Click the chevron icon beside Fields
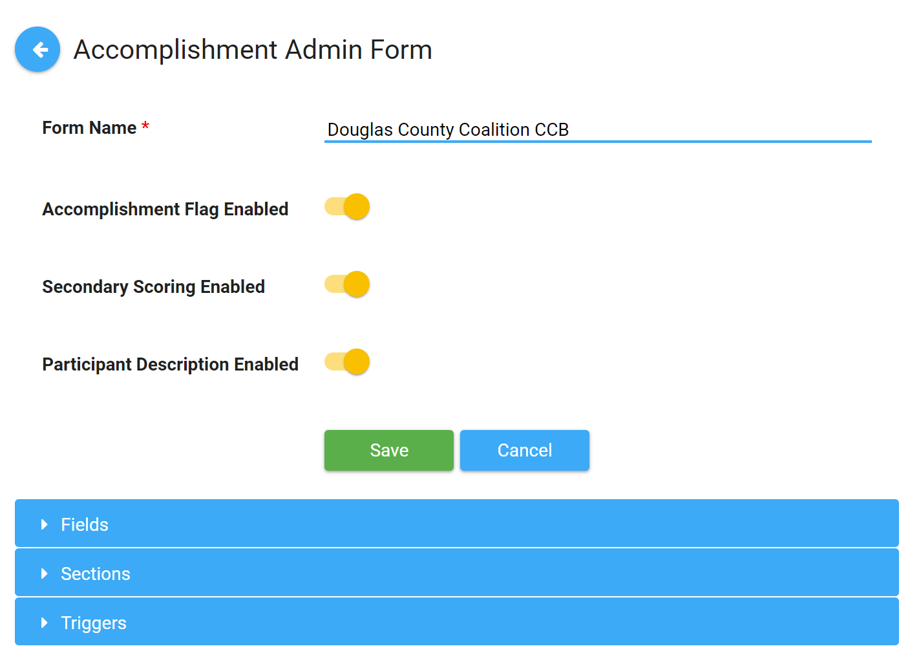Viewport: 910px width, 666px height. (44, 524)
